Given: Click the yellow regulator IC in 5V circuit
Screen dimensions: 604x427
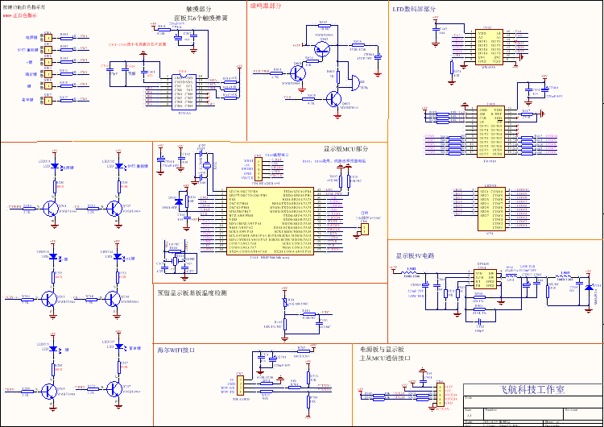Looking at the screenshot, I should tap(485, 279).
